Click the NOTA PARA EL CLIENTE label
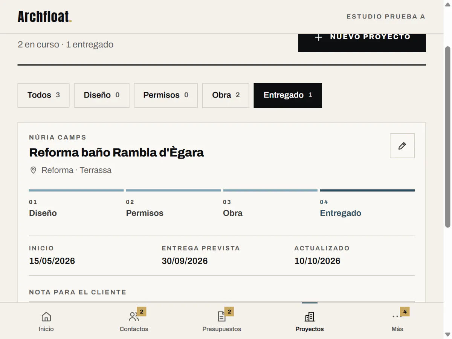The height and width of the screenshot is (339, 452). point(78,292)
